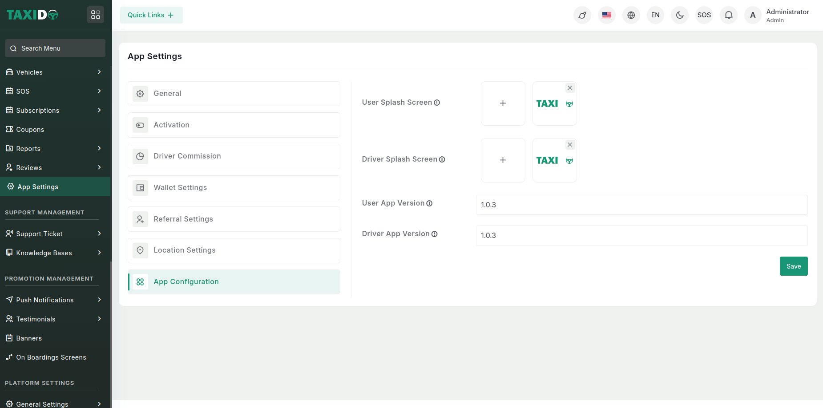Viewport: 823px width, 408px height.
Task: Focus the User App Version field
Action: click(641, 205)
